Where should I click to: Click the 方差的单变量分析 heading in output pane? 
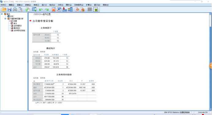pyautogui.click(x=43, y=21)
